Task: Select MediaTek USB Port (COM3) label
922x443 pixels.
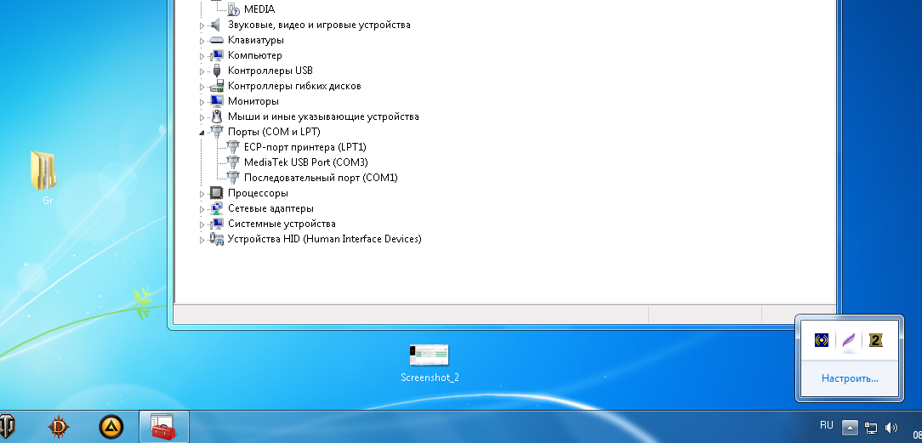Action: (305, 162)
